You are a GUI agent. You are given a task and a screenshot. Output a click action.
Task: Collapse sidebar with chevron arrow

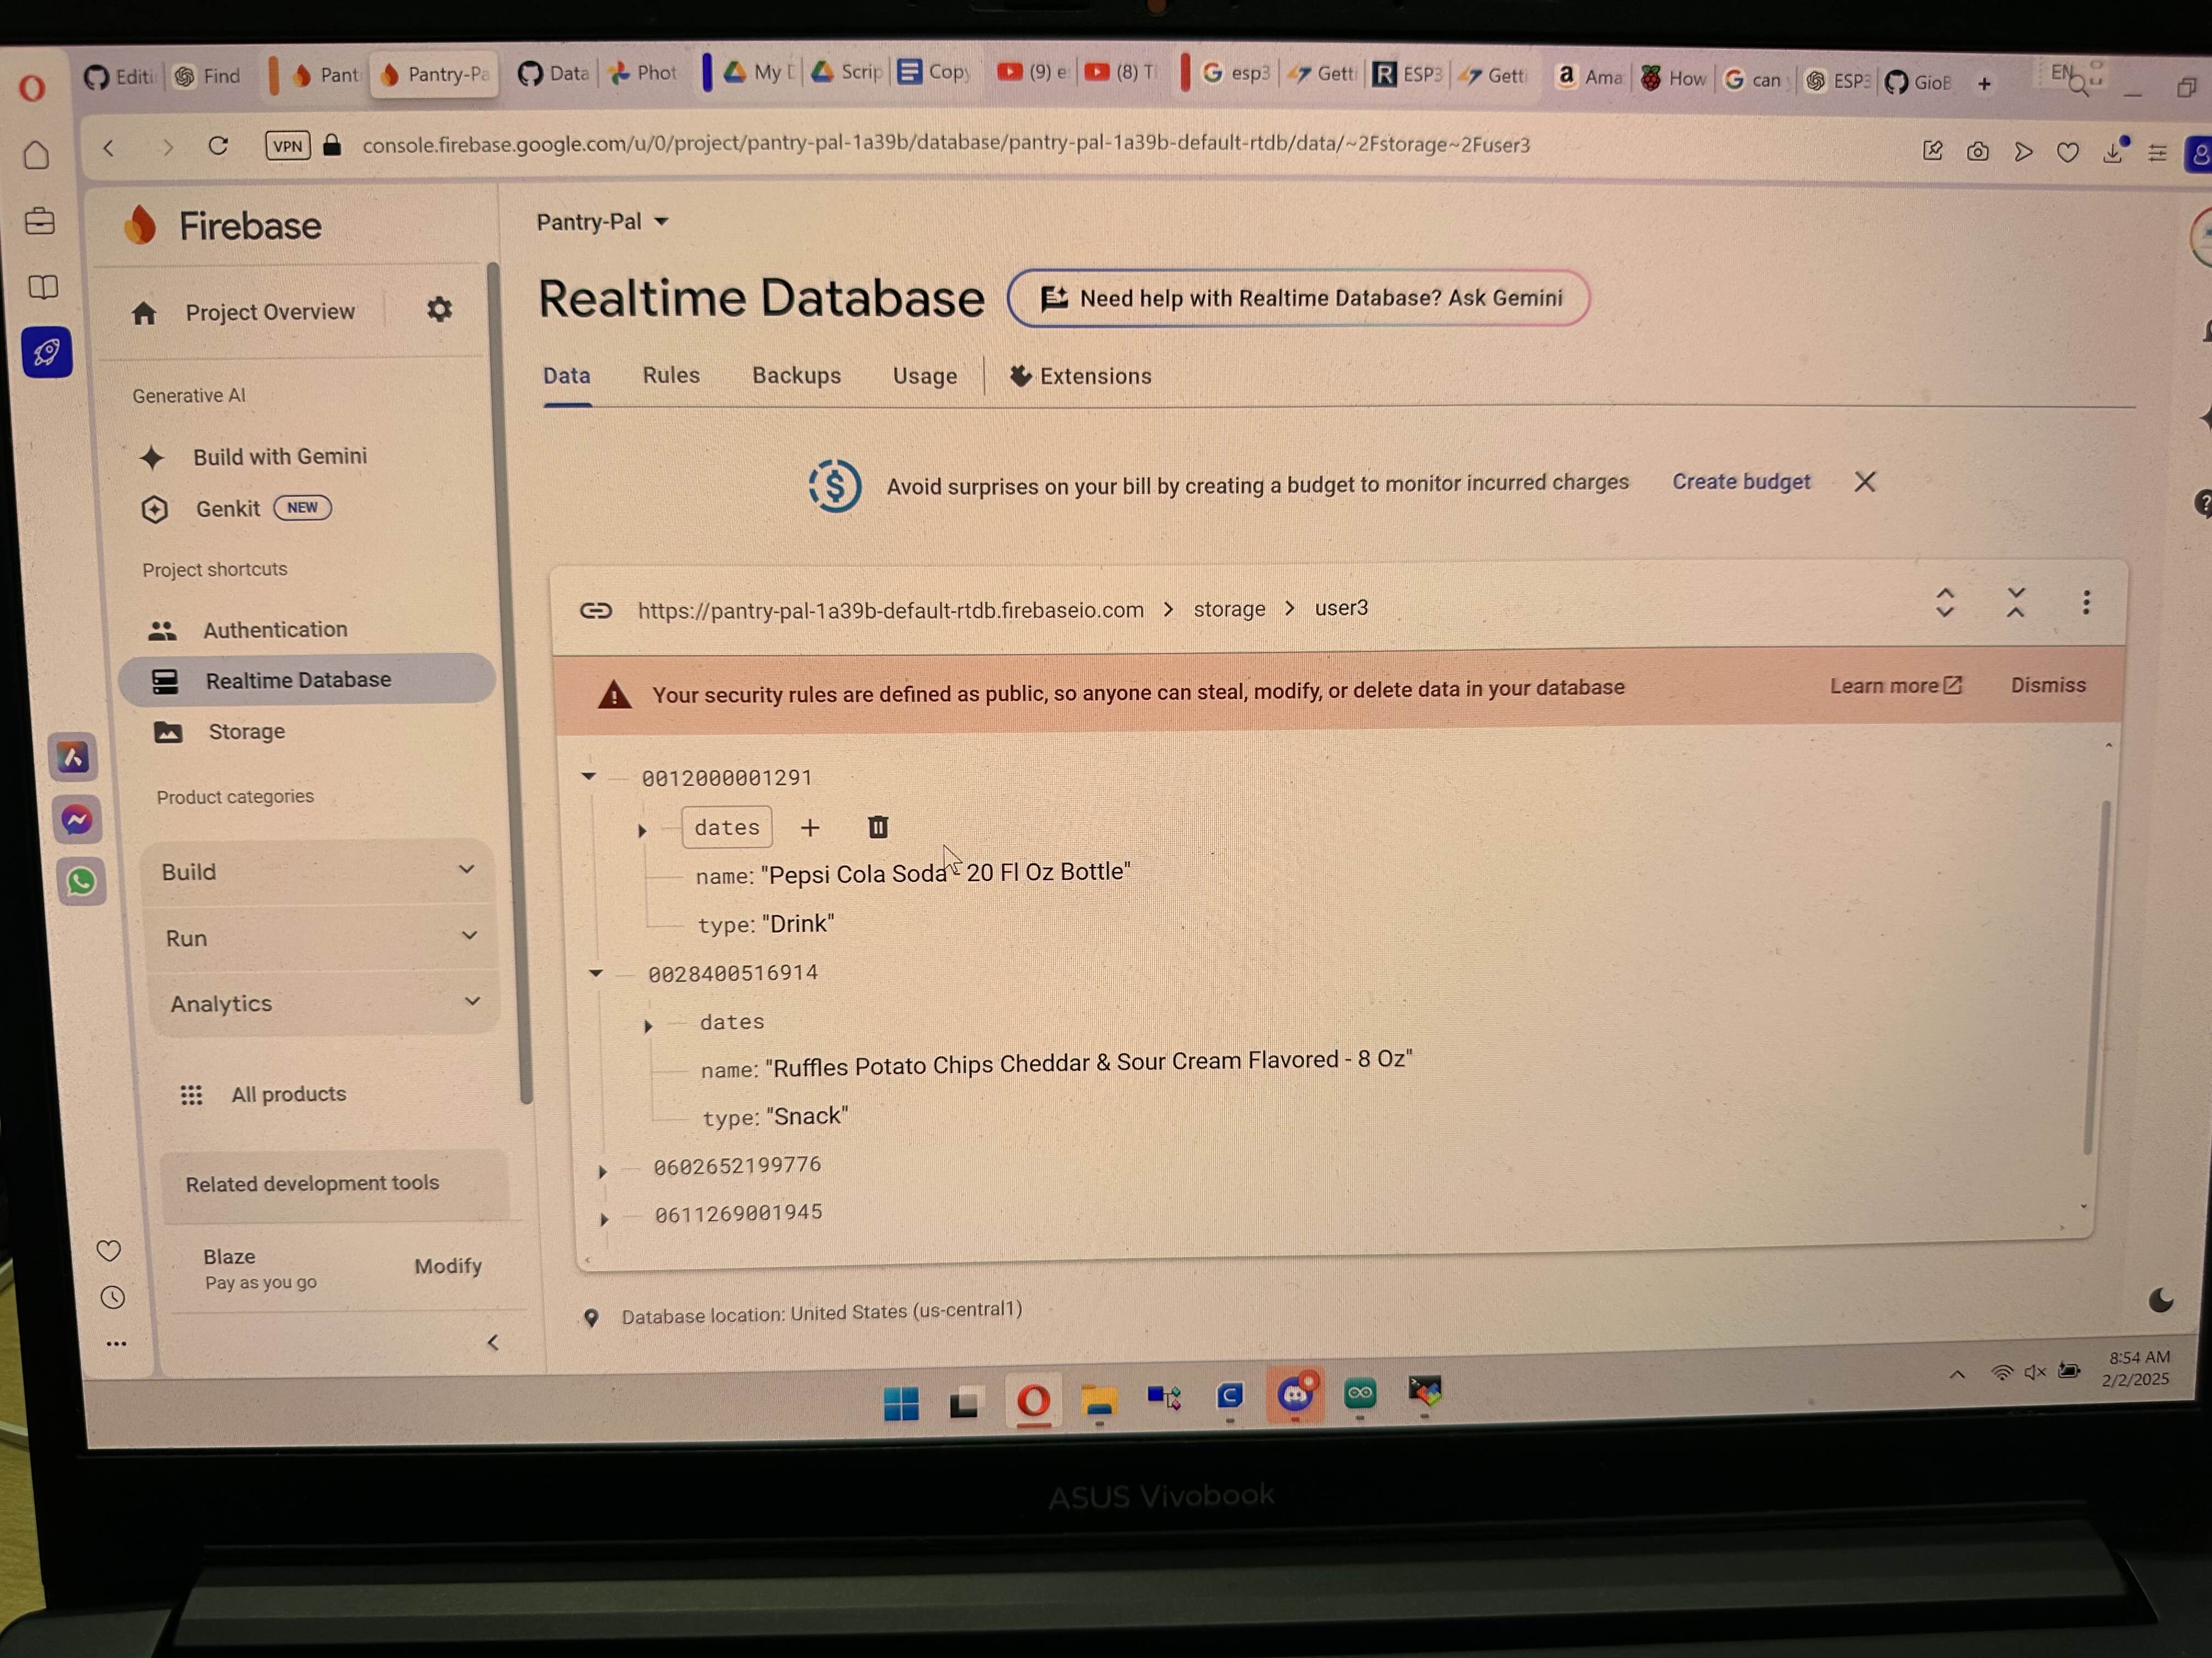tap(493, 1342)
